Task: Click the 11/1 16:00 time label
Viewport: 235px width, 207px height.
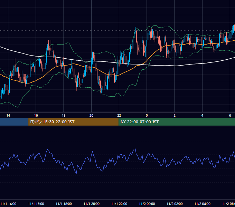Action: 36,204
